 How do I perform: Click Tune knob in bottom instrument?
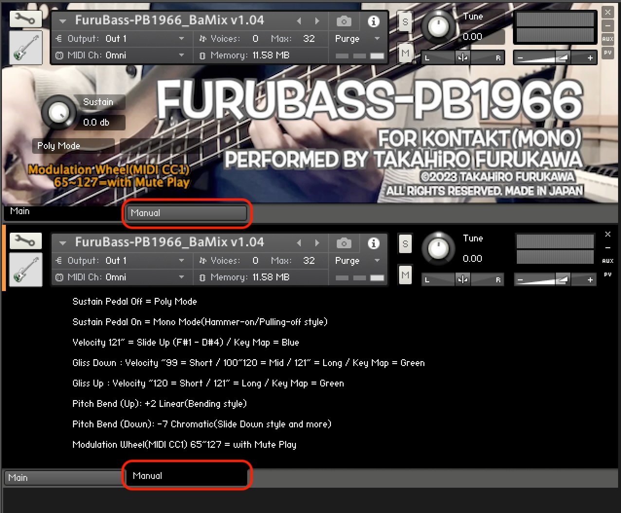438,249
